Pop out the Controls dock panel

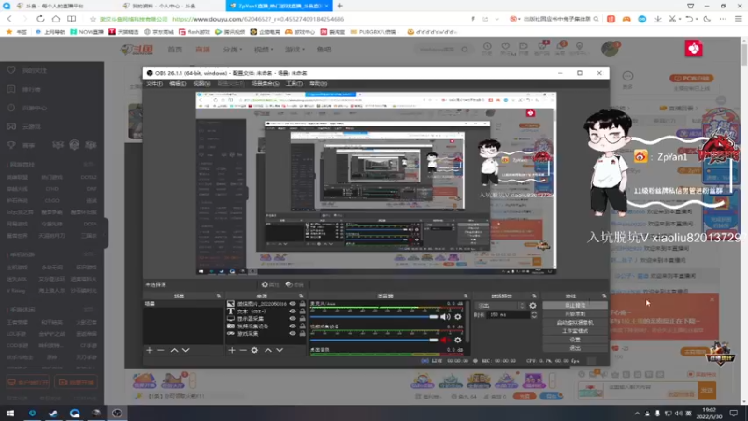pyautogui.click(x=603, y=296)
